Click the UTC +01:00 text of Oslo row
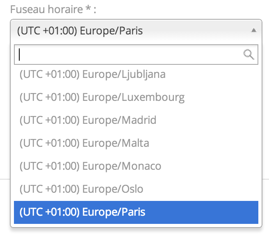The height and width of the screenshot is (237, 269). click(x=50, y=189)
